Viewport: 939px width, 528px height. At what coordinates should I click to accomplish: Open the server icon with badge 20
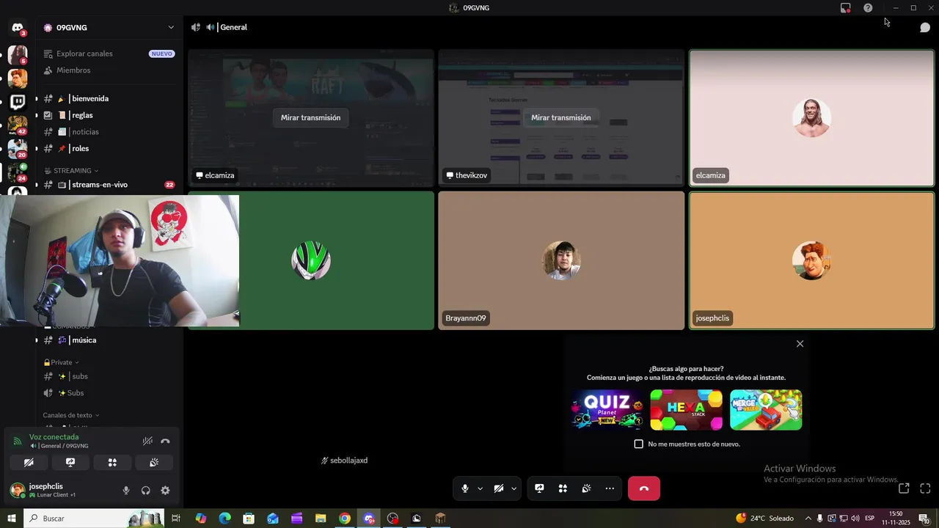coord(18,149)
